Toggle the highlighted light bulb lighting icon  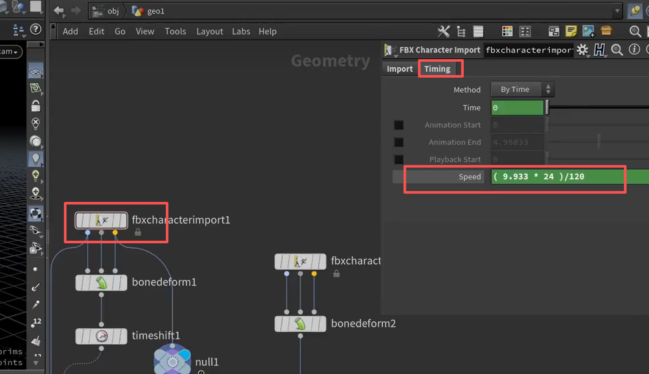tap(36, 159)
